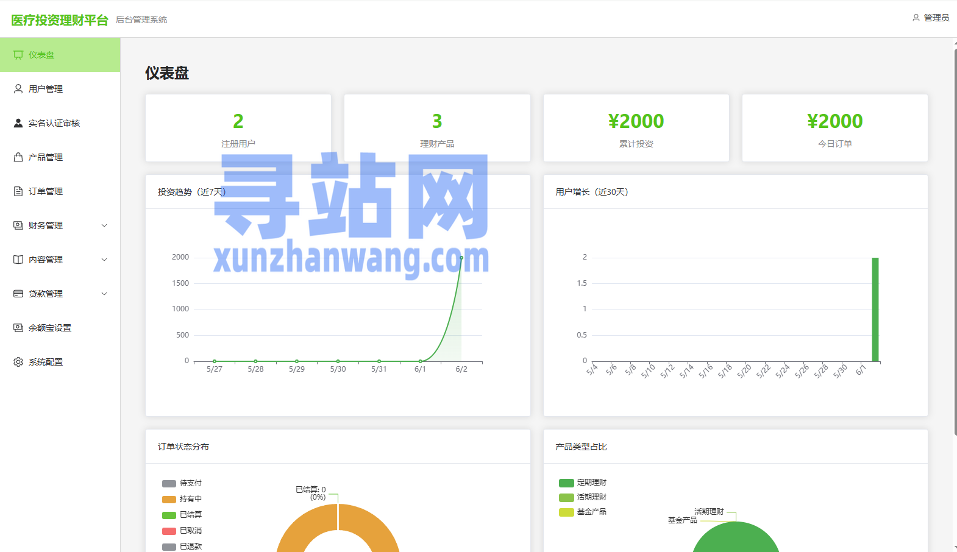Click the 余额宝设置 wallet icon
Screen dimensions: 957x552
pos(18,328)
